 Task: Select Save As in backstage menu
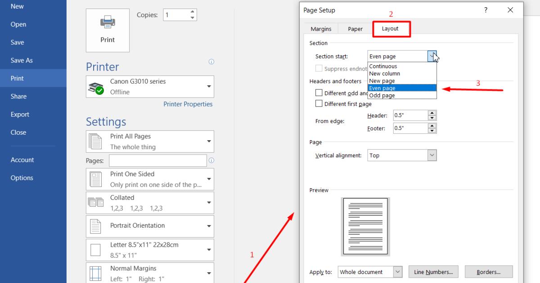tap(22, 60)
